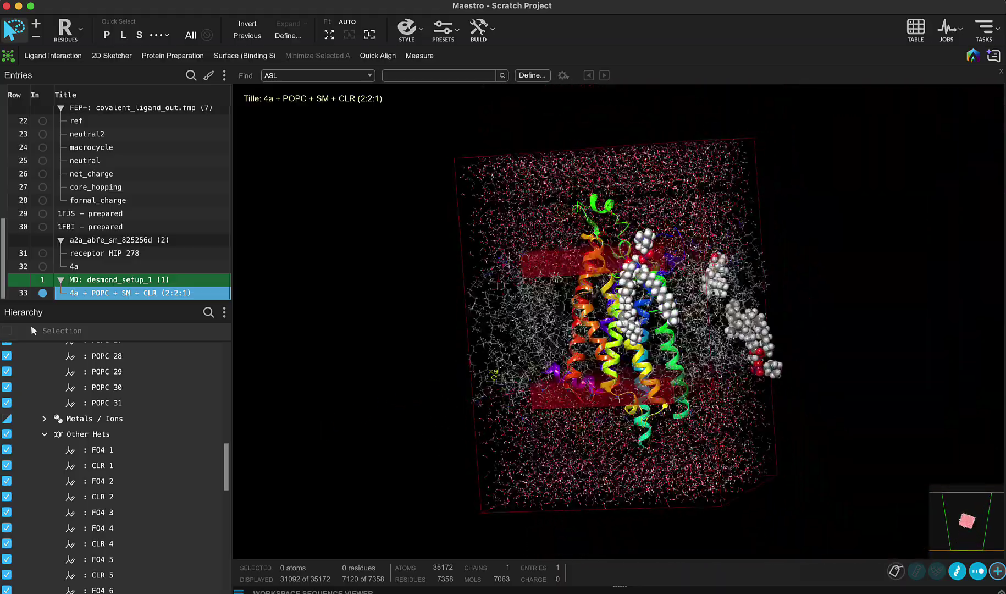1006x594 pixels.
Task: Open the project Table icon
Action: pyautogui.click(x=915, y=30)
